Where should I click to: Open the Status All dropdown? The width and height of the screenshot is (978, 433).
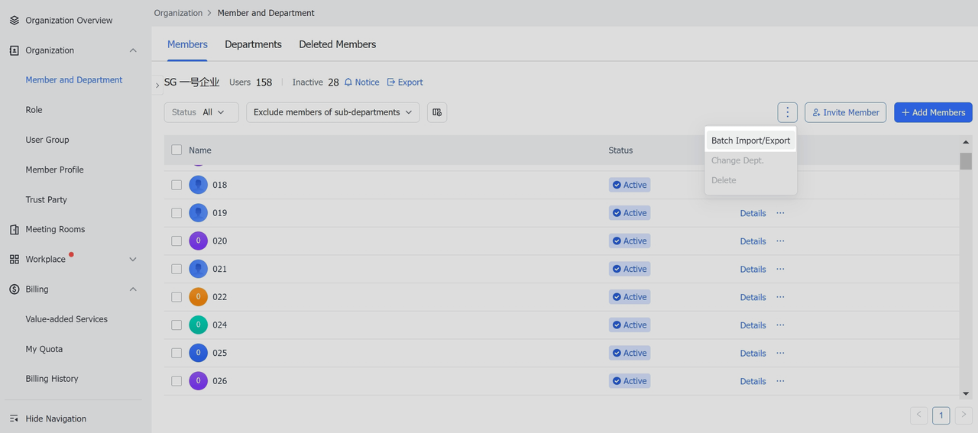[x=201, y=112]
